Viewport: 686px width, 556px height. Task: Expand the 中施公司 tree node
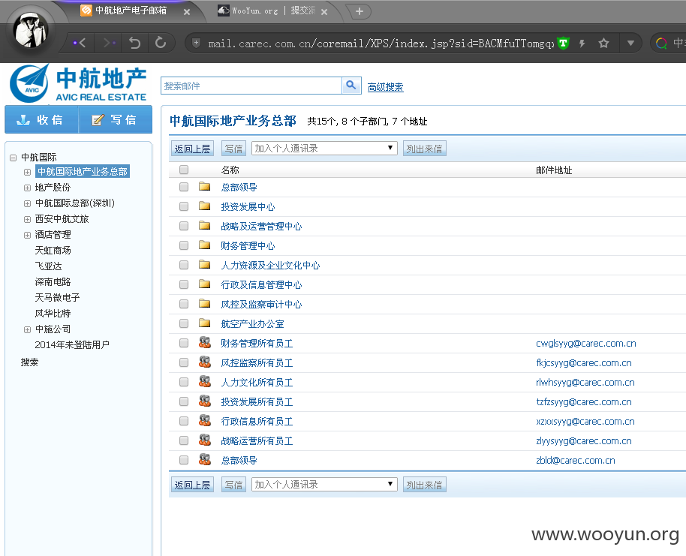[x=27, y=329]
